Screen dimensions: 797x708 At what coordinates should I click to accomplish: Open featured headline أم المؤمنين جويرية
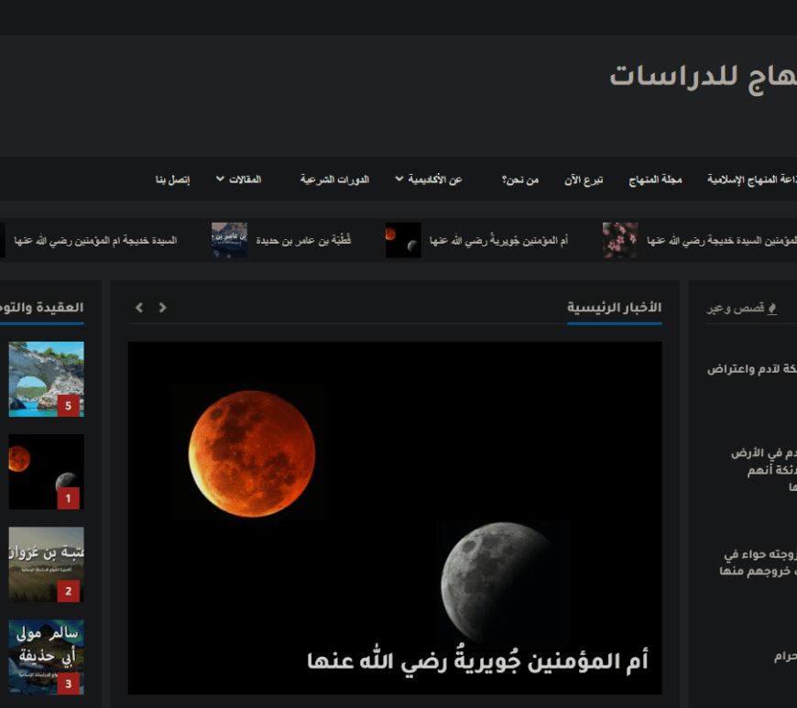pyautogui.click(x=477, y=660)
